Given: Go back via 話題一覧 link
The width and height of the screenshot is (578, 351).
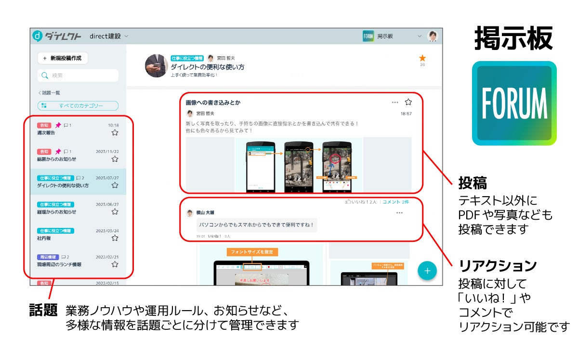Looking at the screenshot, I should tap(49, 93).
